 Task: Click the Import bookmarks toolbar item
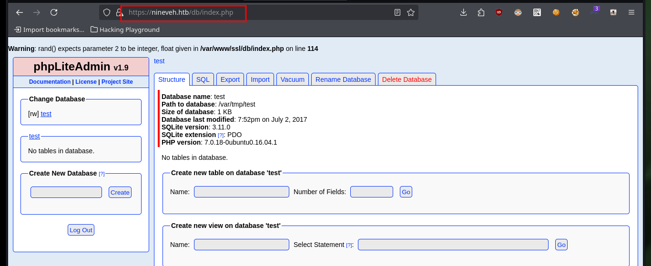(50, 30)
